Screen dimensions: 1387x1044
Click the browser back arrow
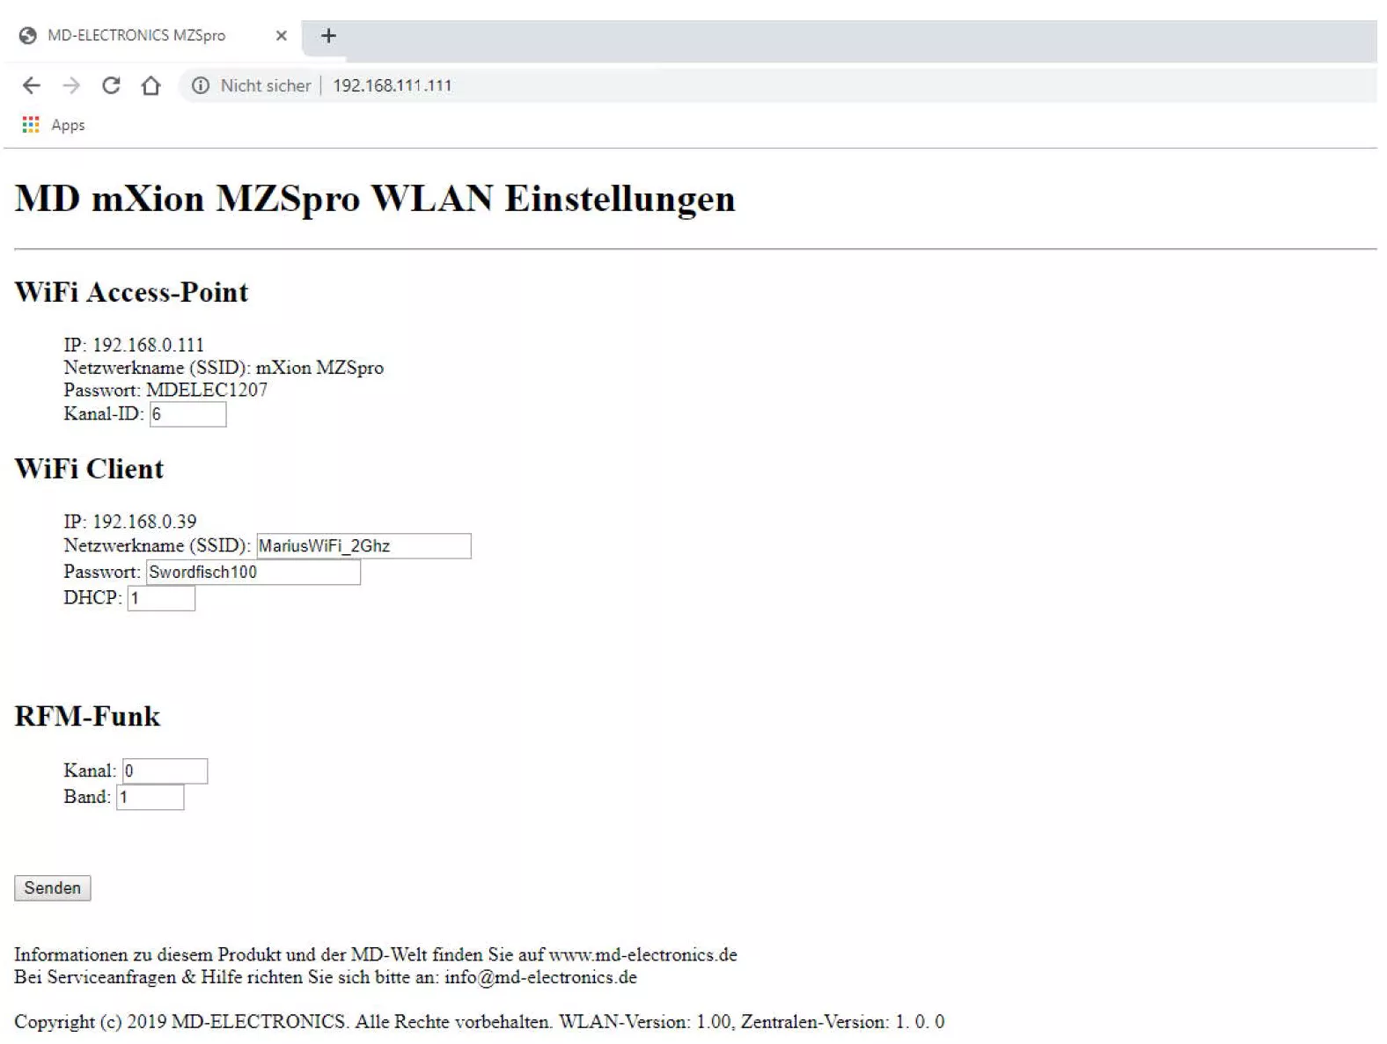pos(32,85)
